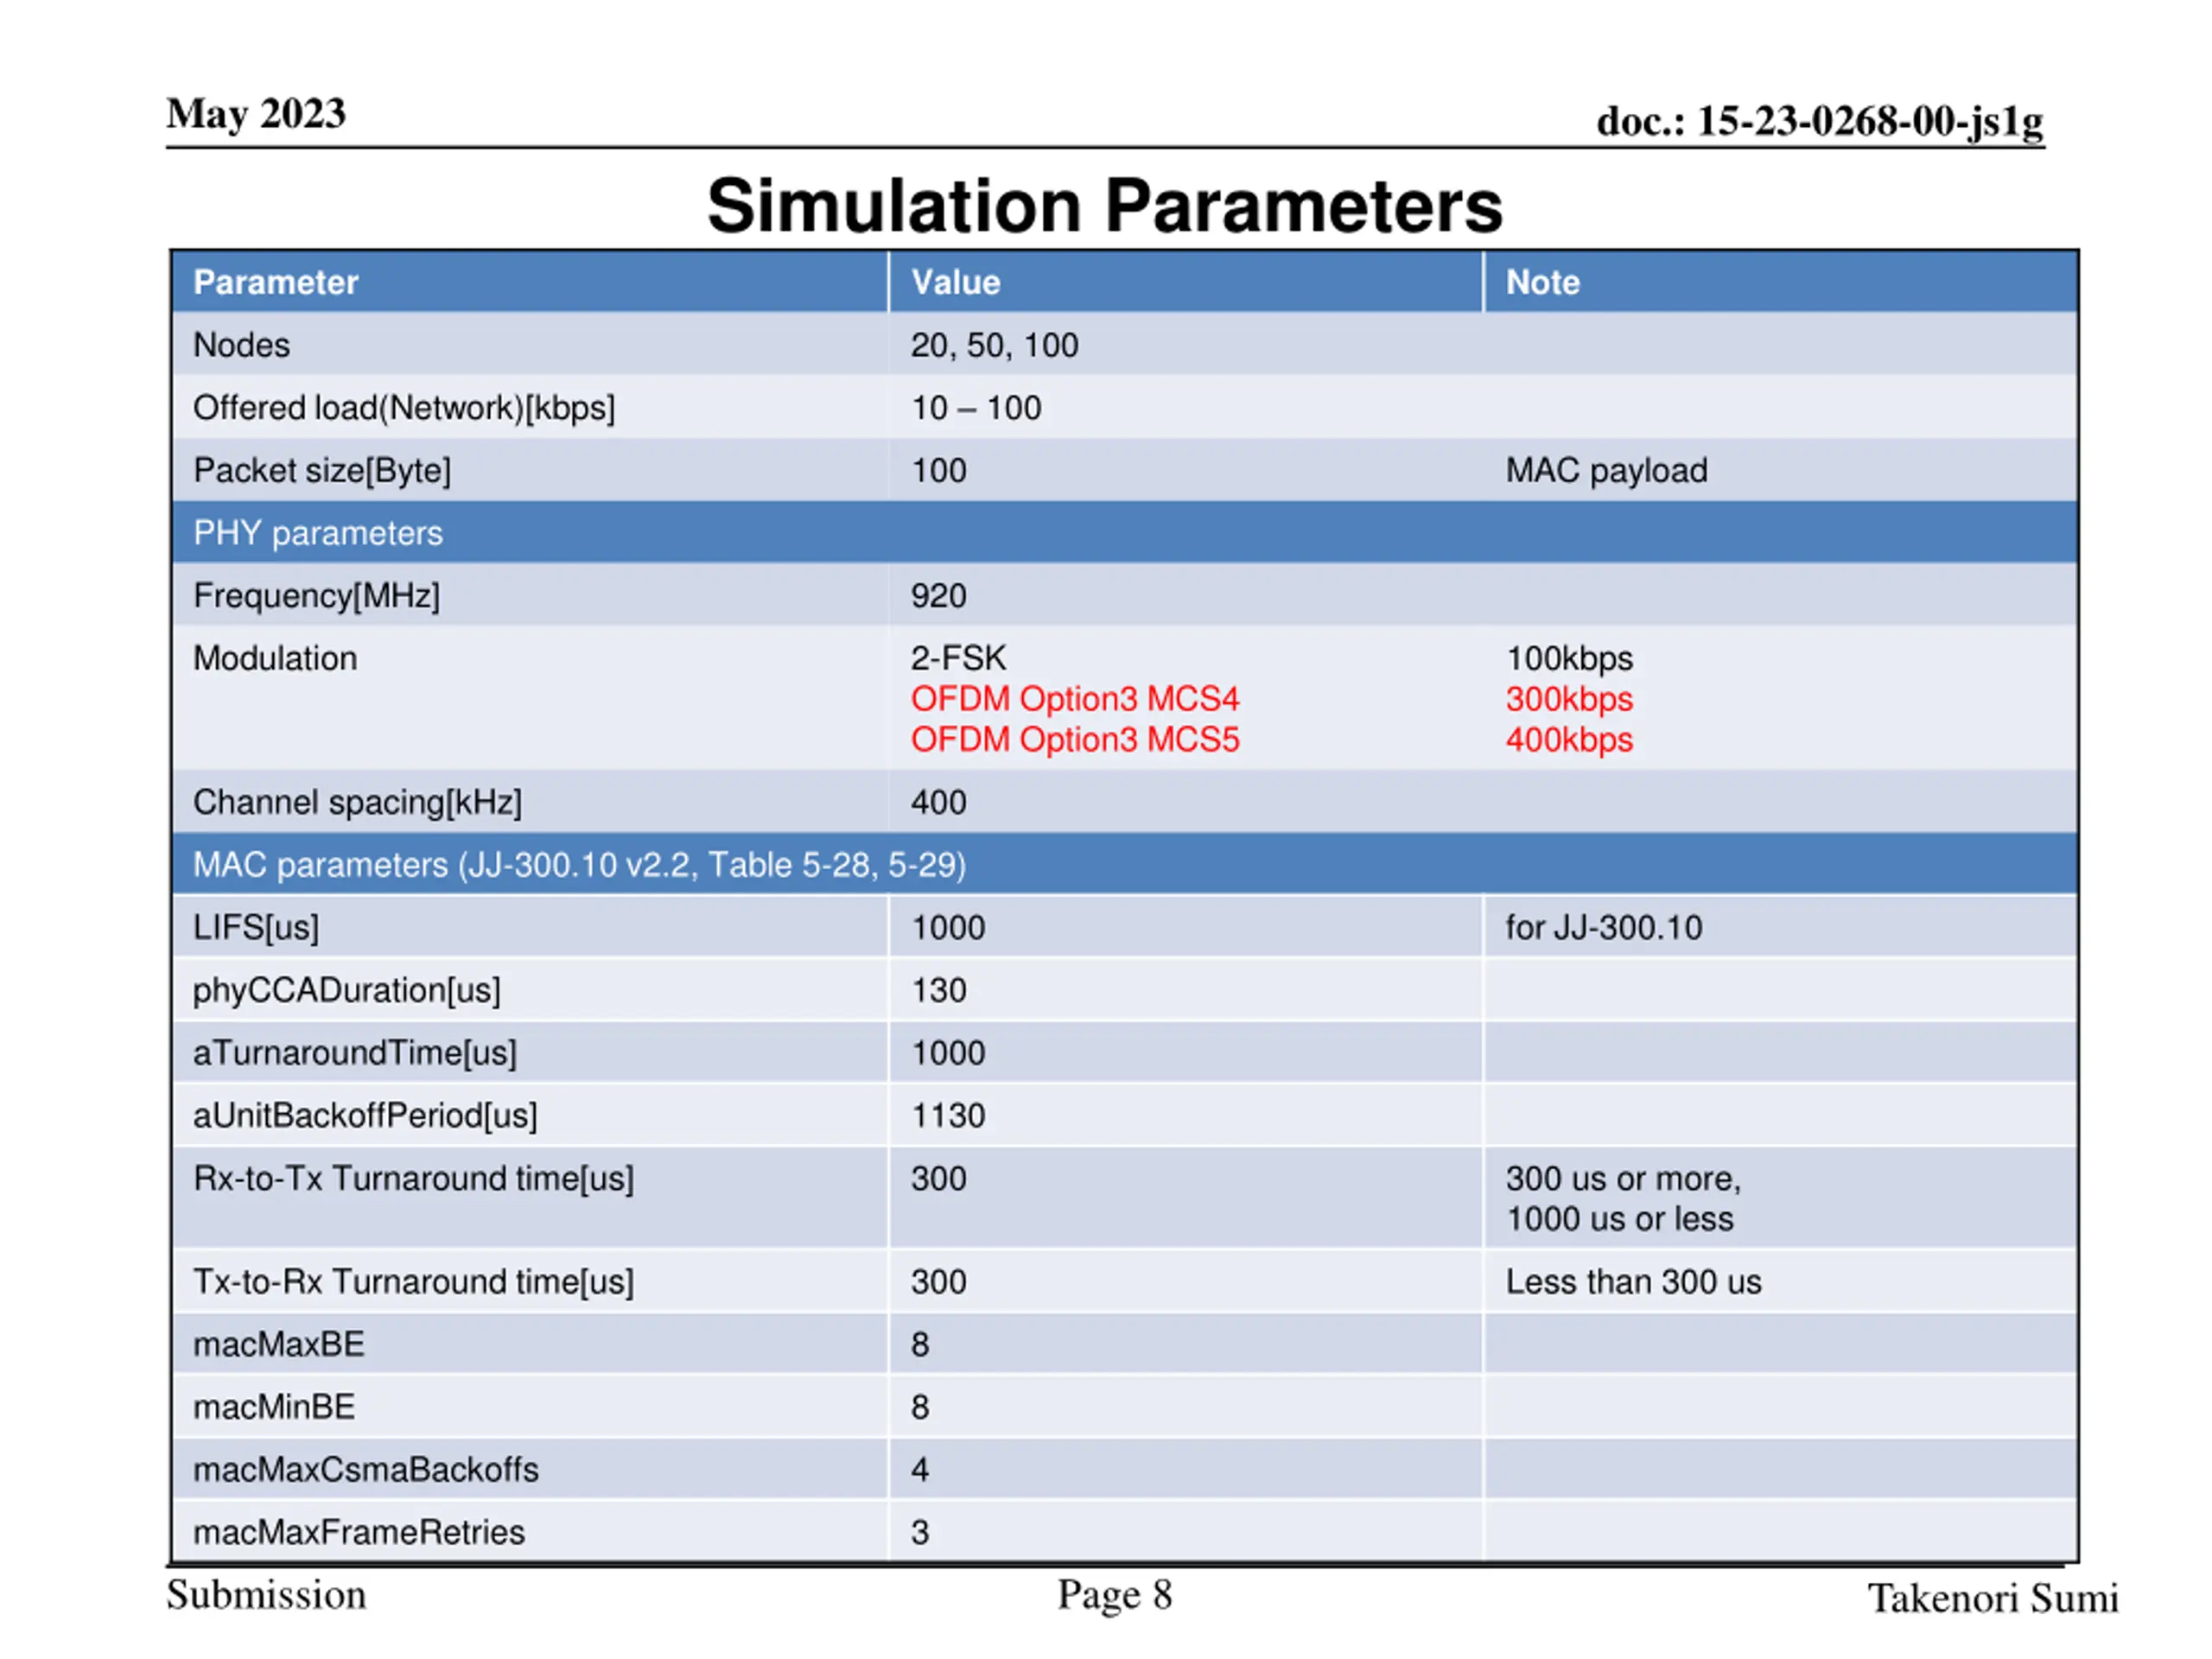Viewport: 2212px width, 1659px height.
Task: Click the 'MAC payload' note
Action: click(x=1607, y=470)
